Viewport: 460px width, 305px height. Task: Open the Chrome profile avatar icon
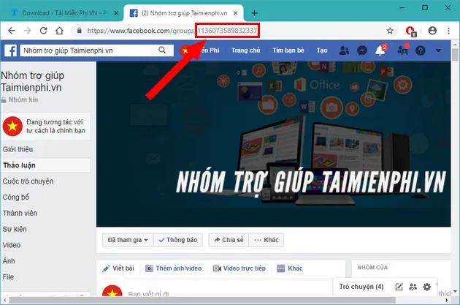pos(432,31)
